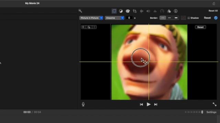Open timeline Settings
The height and width of the screenshot is (123, 220).
click(x=211, y=112)
